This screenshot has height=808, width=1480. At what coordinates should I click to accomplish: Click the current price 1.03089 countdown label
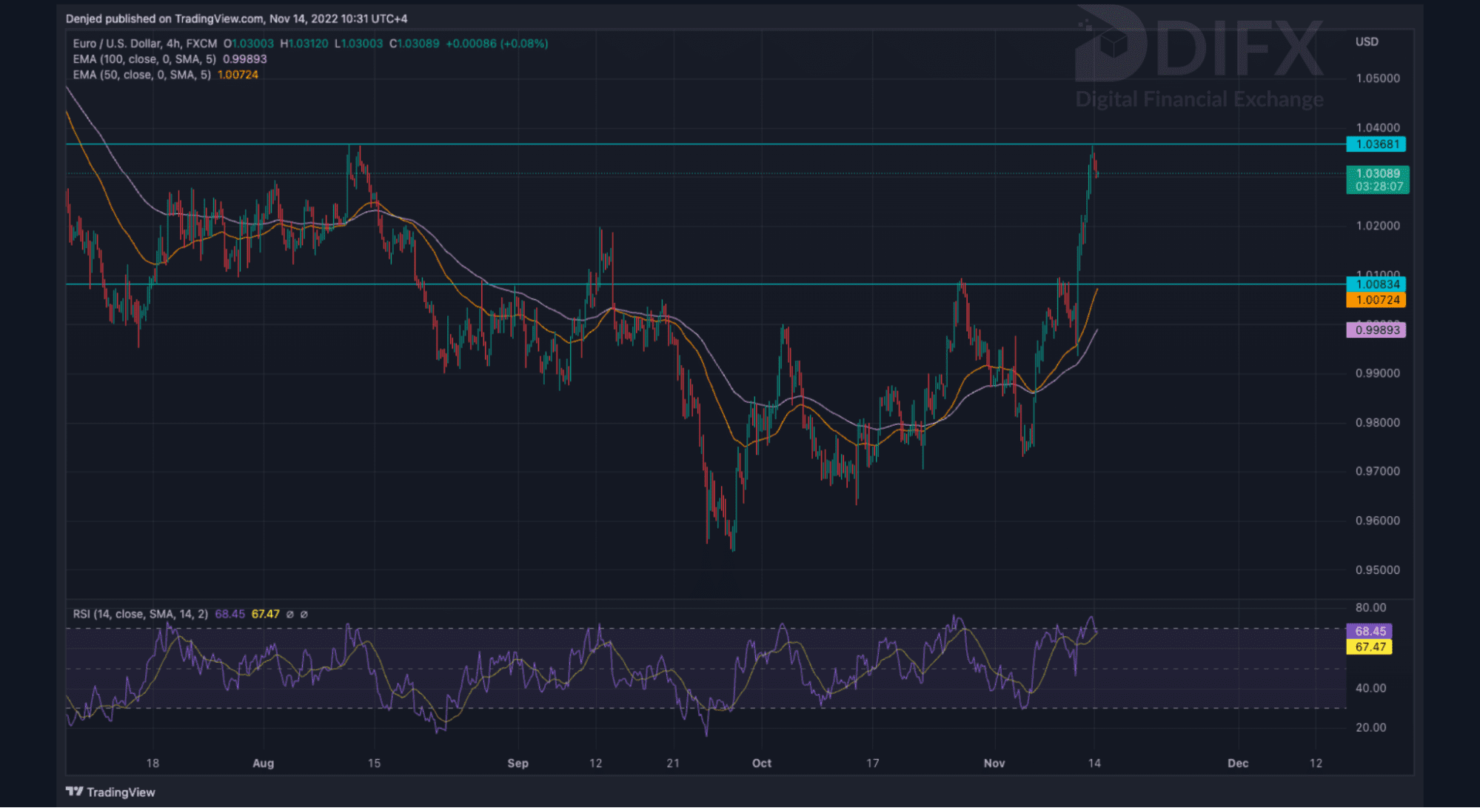(x=1377, y=180)
